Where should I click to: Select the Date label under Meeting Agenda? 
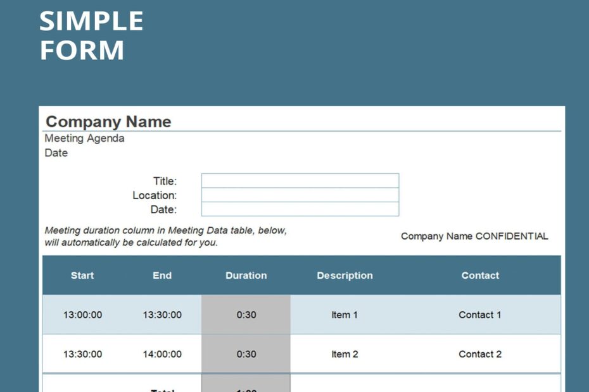[x=55, y=153]
